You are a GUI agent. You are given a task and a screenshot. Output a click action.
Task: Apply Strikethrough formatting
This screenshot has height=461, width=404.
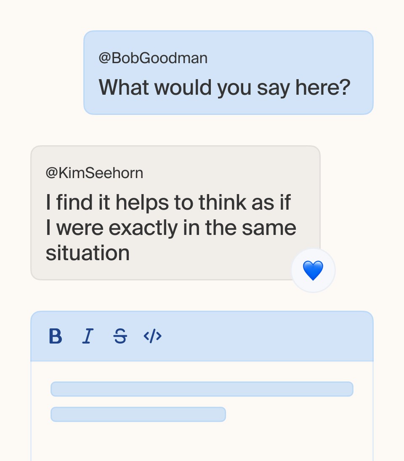tap(120, 336)
